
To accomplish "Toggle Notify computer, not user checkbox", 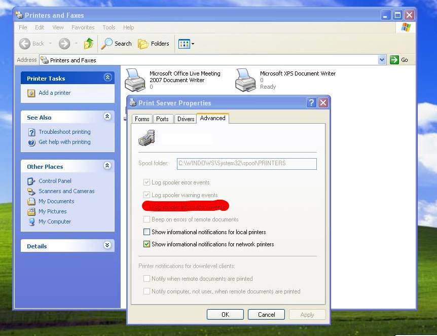I will click(x=147, y=291).
